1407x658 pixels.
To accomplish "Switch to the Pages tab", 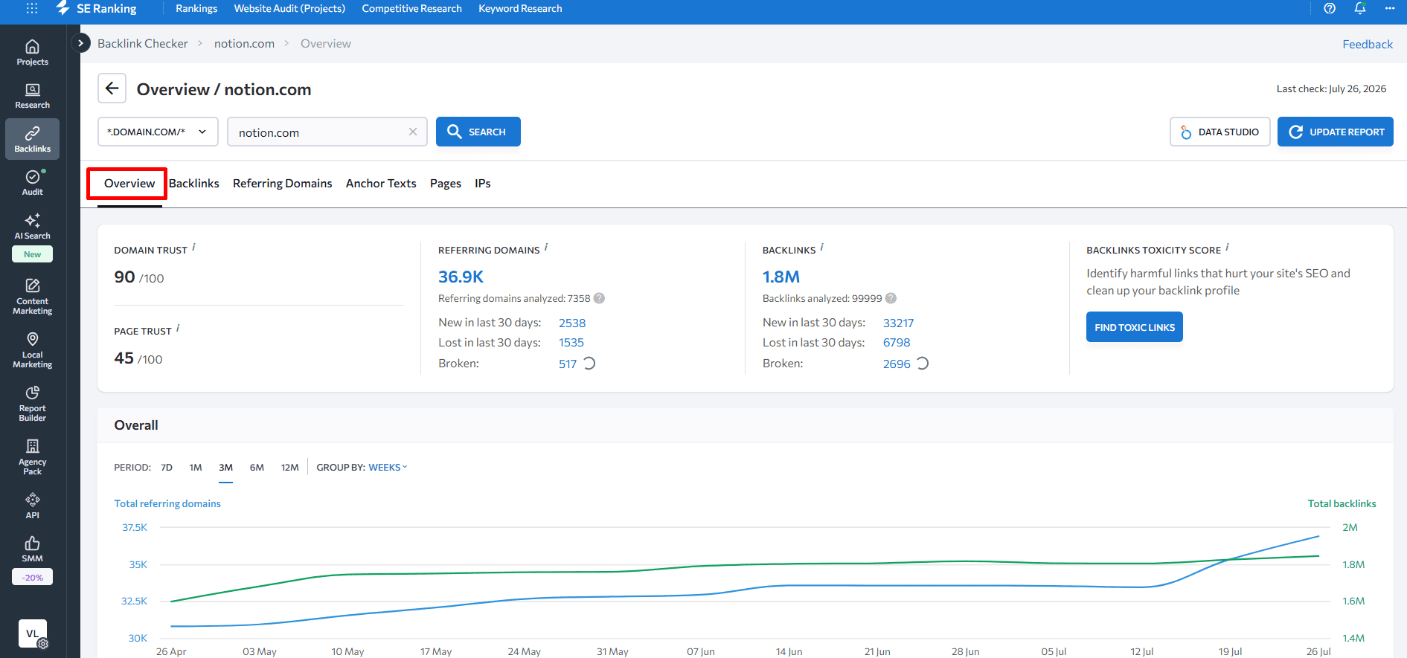I will (446, 183).
